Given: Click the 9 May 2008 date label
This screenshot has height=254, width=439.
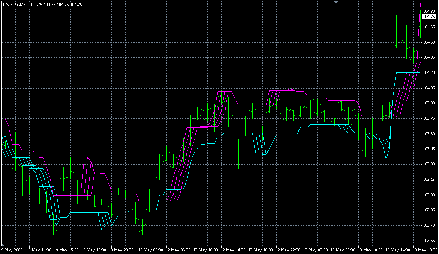Looking at the screenshot, I should (x=13, y=250).
